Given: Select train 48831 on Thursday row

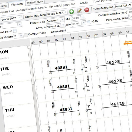Looking at the screenshot, I should 66,109.
